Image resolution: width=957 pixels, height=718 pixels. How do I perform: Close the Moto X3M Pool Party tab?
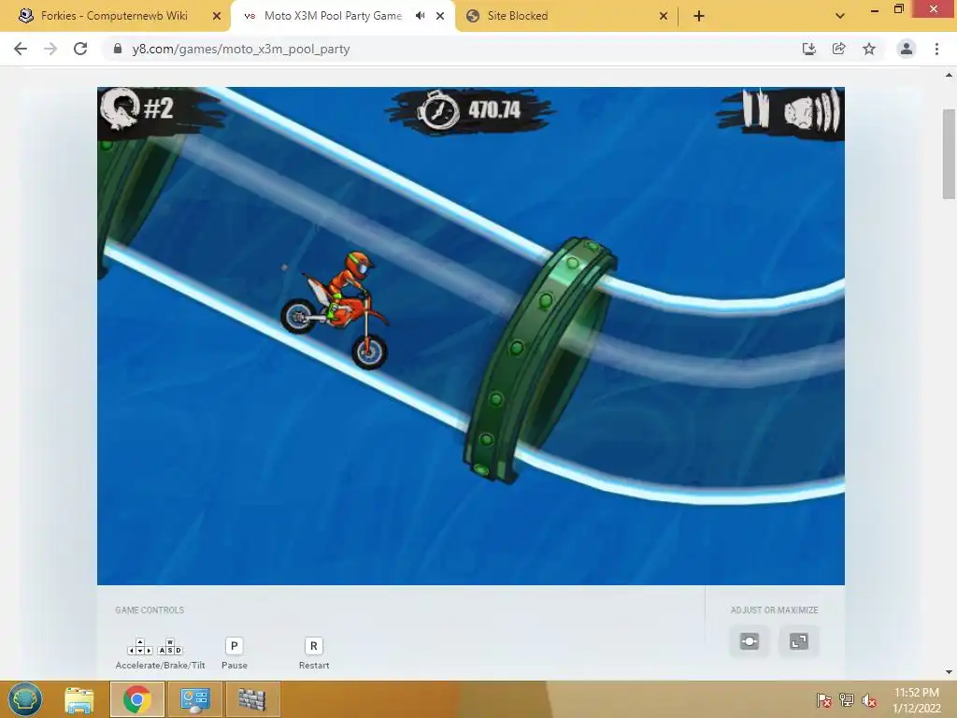pos(440,16)
